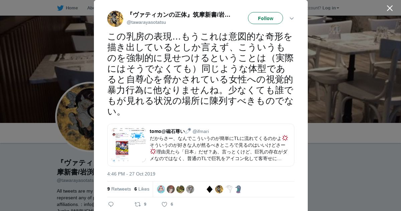401x211 pixels.
Task: Open the About menu item
Action: point(91,8)
